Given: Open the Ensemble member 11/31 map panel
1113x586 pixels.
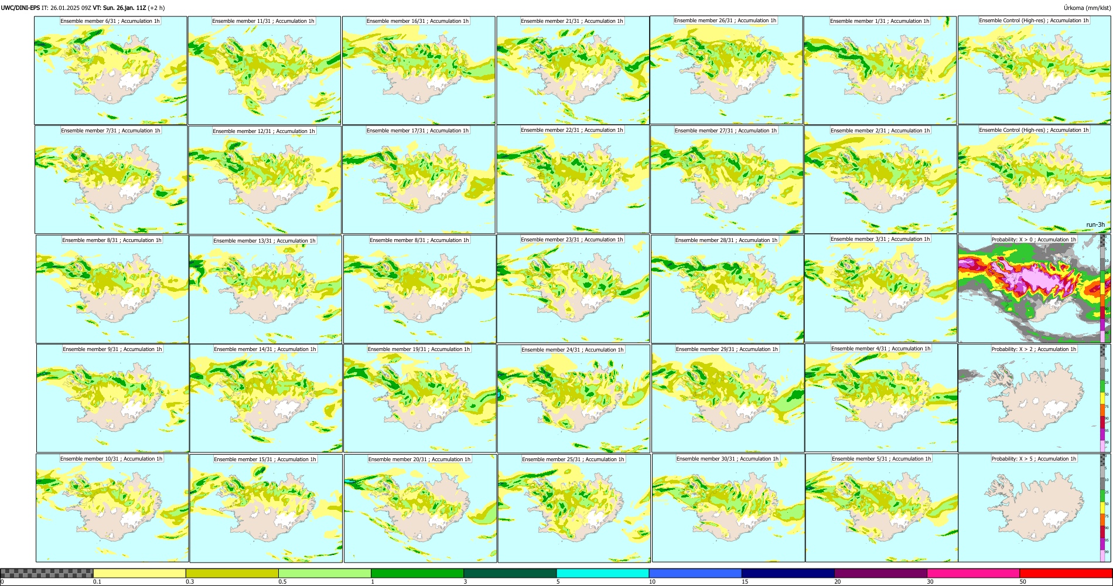Looking at the screenshot, I should [264, 70].
